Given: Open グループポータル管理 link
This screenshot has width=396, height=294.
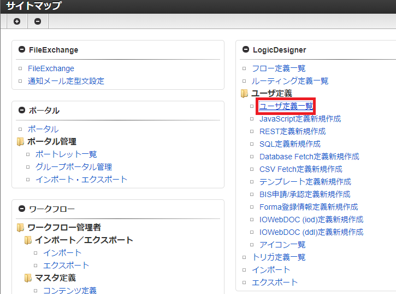Looking at the screenshot, I should click(x=74, y=167).
